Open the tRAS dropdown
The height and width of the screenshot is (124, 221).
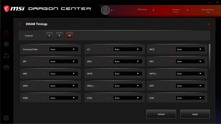click(128, 62)
